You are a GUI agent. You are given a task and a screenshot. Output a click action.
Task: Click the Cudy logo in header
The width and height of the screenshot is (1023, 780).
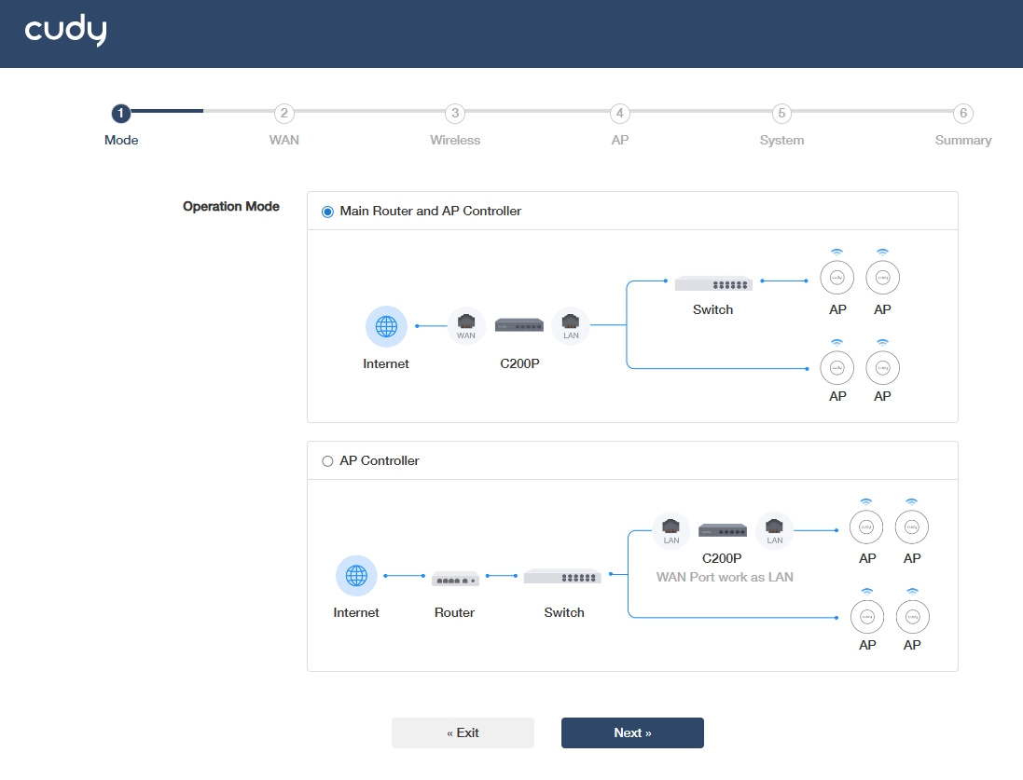[x=65, y=31]
